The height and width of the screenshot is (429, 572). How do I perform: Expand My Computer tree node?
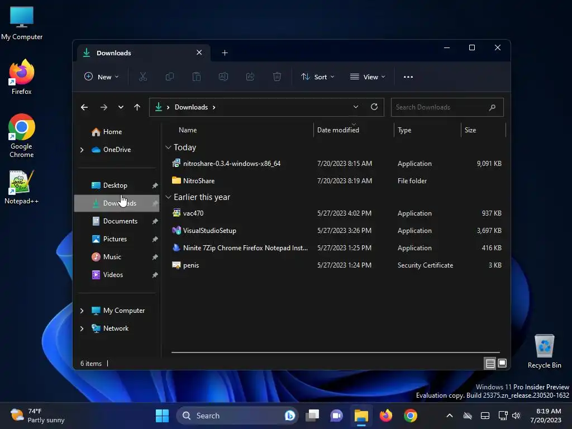tap(82, 311)
